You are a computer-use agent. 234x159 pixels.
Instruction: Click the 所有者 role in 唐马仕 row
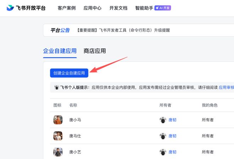click(208, 136)
